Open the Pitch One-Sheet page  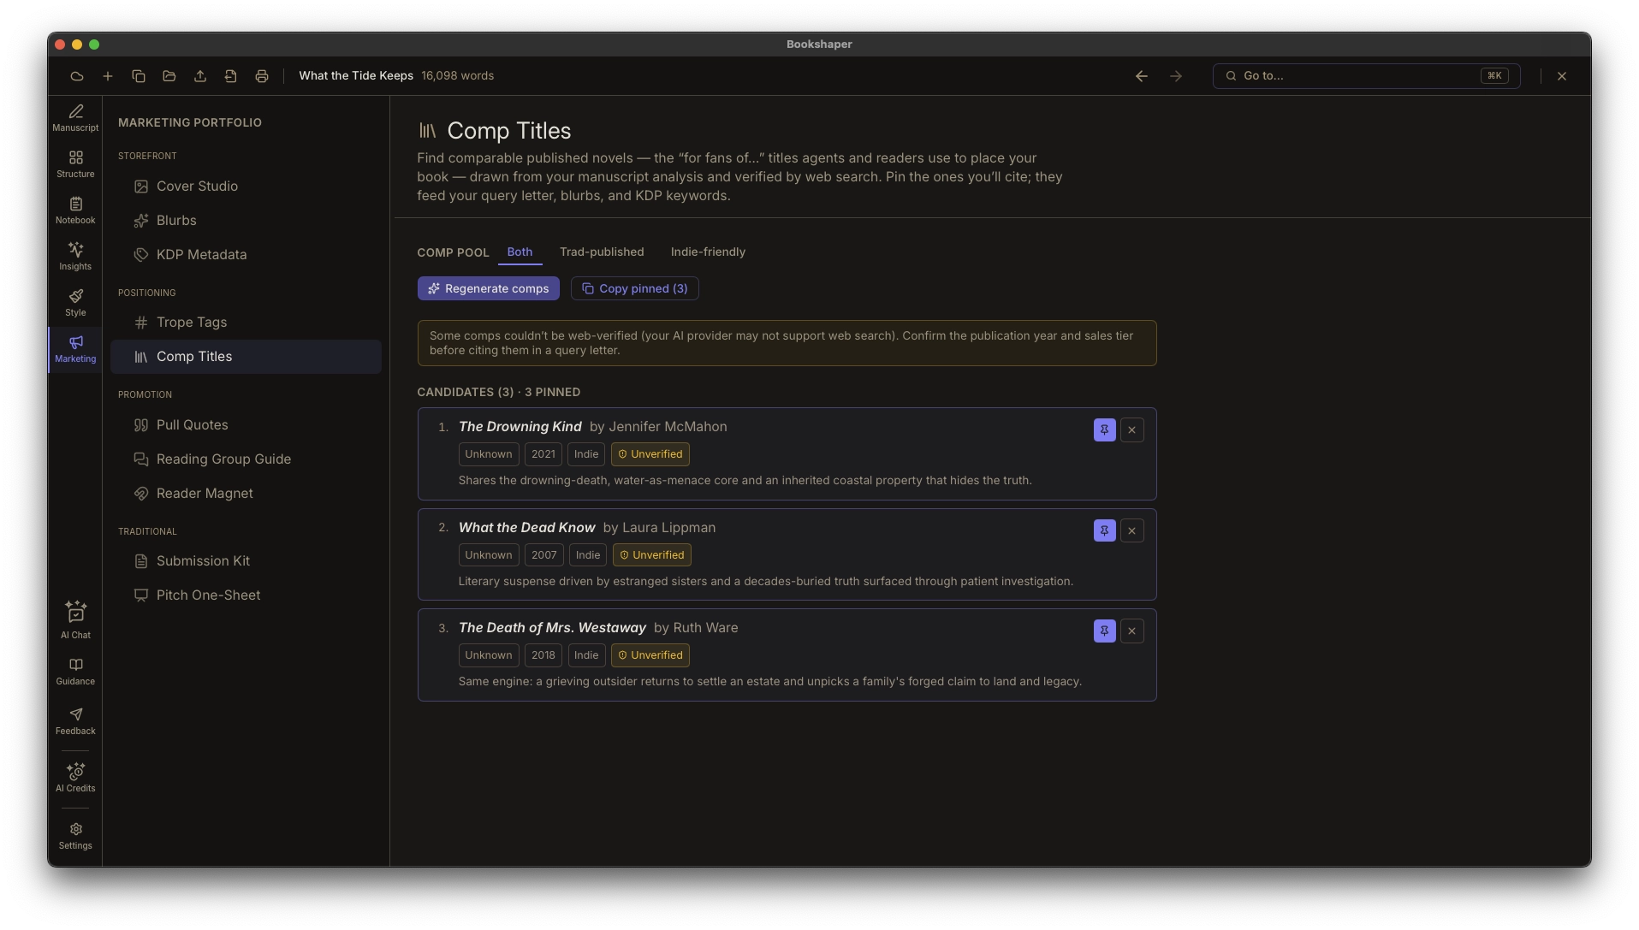coord(246,595)
